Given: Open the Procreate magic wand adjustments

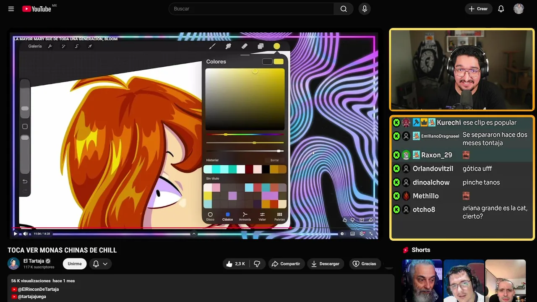Looking at the screenshot, I should pos(63,46).
